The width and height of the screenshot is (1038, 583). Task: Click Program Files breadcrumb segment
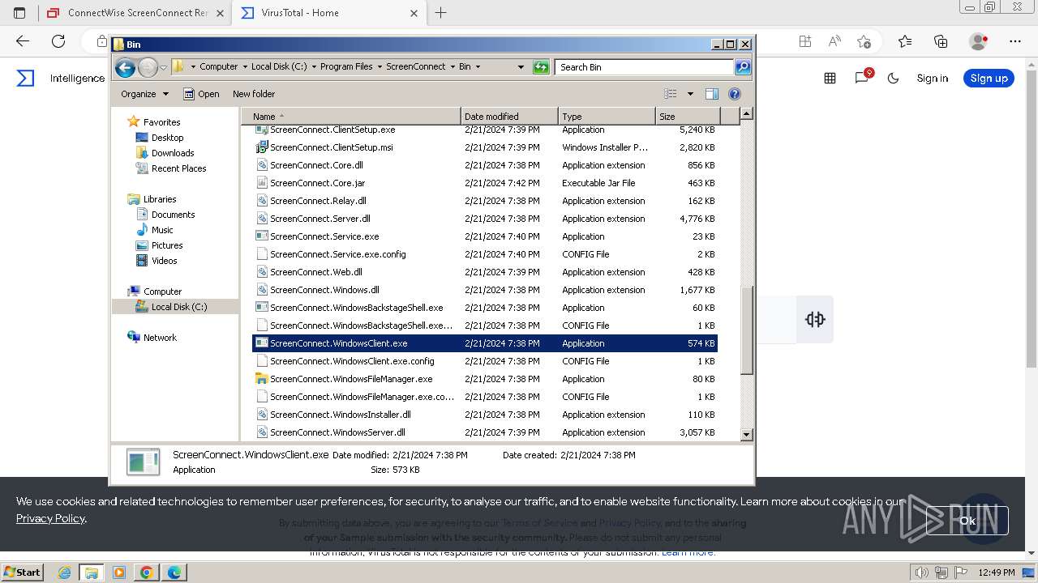point(346,66)
